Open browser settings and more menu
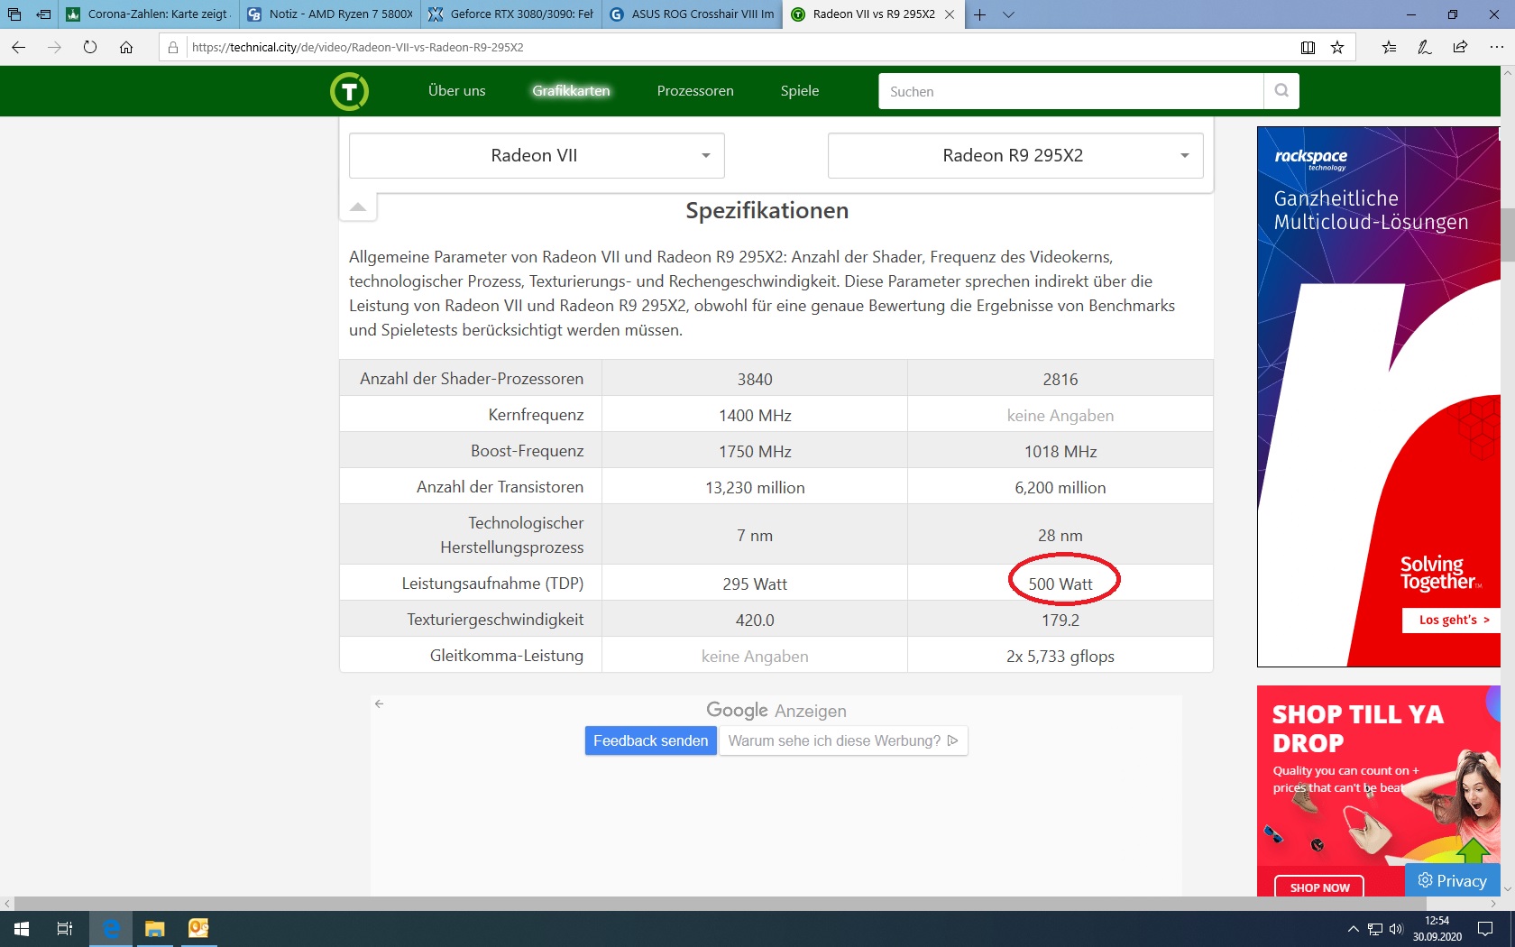This screenshot has height=947, width=1515. 1496,47
